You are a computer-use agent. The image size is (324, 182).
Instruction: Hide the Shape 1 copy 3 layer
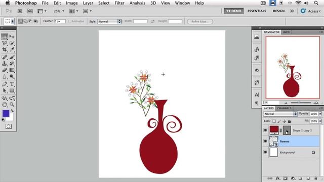pyautogui.click(x=265, y=130)
